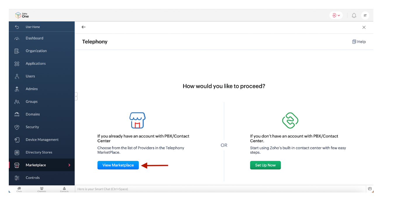This screenshot has width=404, height=205.
Task: Open the red sign-in dropdown in header
Action: [336, 15]
